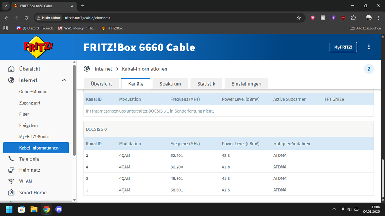Open the help question mark icon
Image resolution: width=385 pixels, height=216 pixels.
coord(369,69)
